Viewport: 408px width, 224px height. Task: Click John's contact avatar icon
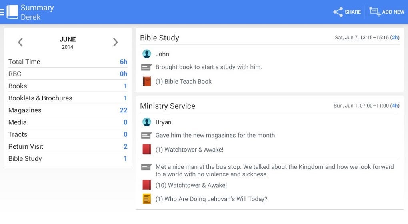point(147,54)
